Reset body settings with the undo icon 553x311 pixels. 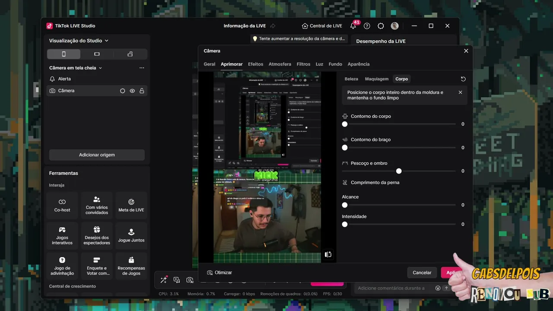(463, 79)
